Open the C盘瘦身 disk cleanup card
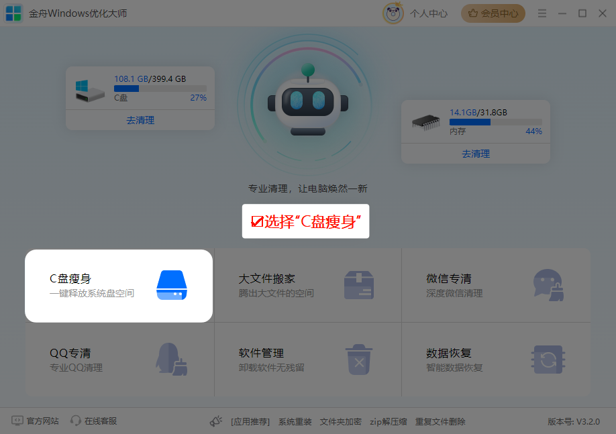The width and height of the screenshot is (616, 434). click(x=119, y=286)
